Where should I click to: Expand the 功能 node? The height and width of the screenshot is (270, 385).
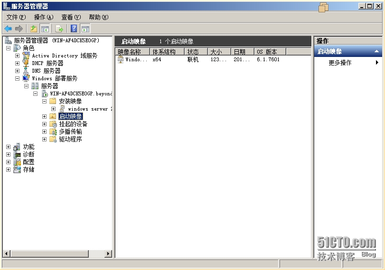point(8,147)
